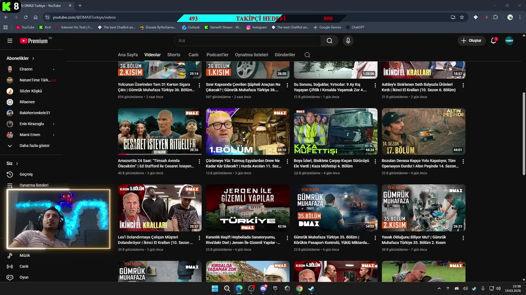
Task: Open options for Su Sorunu, Soğuklar video
Action: click(x=375, y=85)
